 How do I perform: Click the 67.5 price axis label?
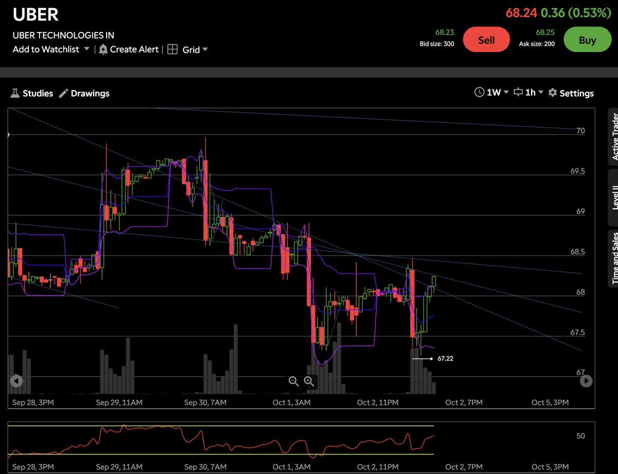578,332
